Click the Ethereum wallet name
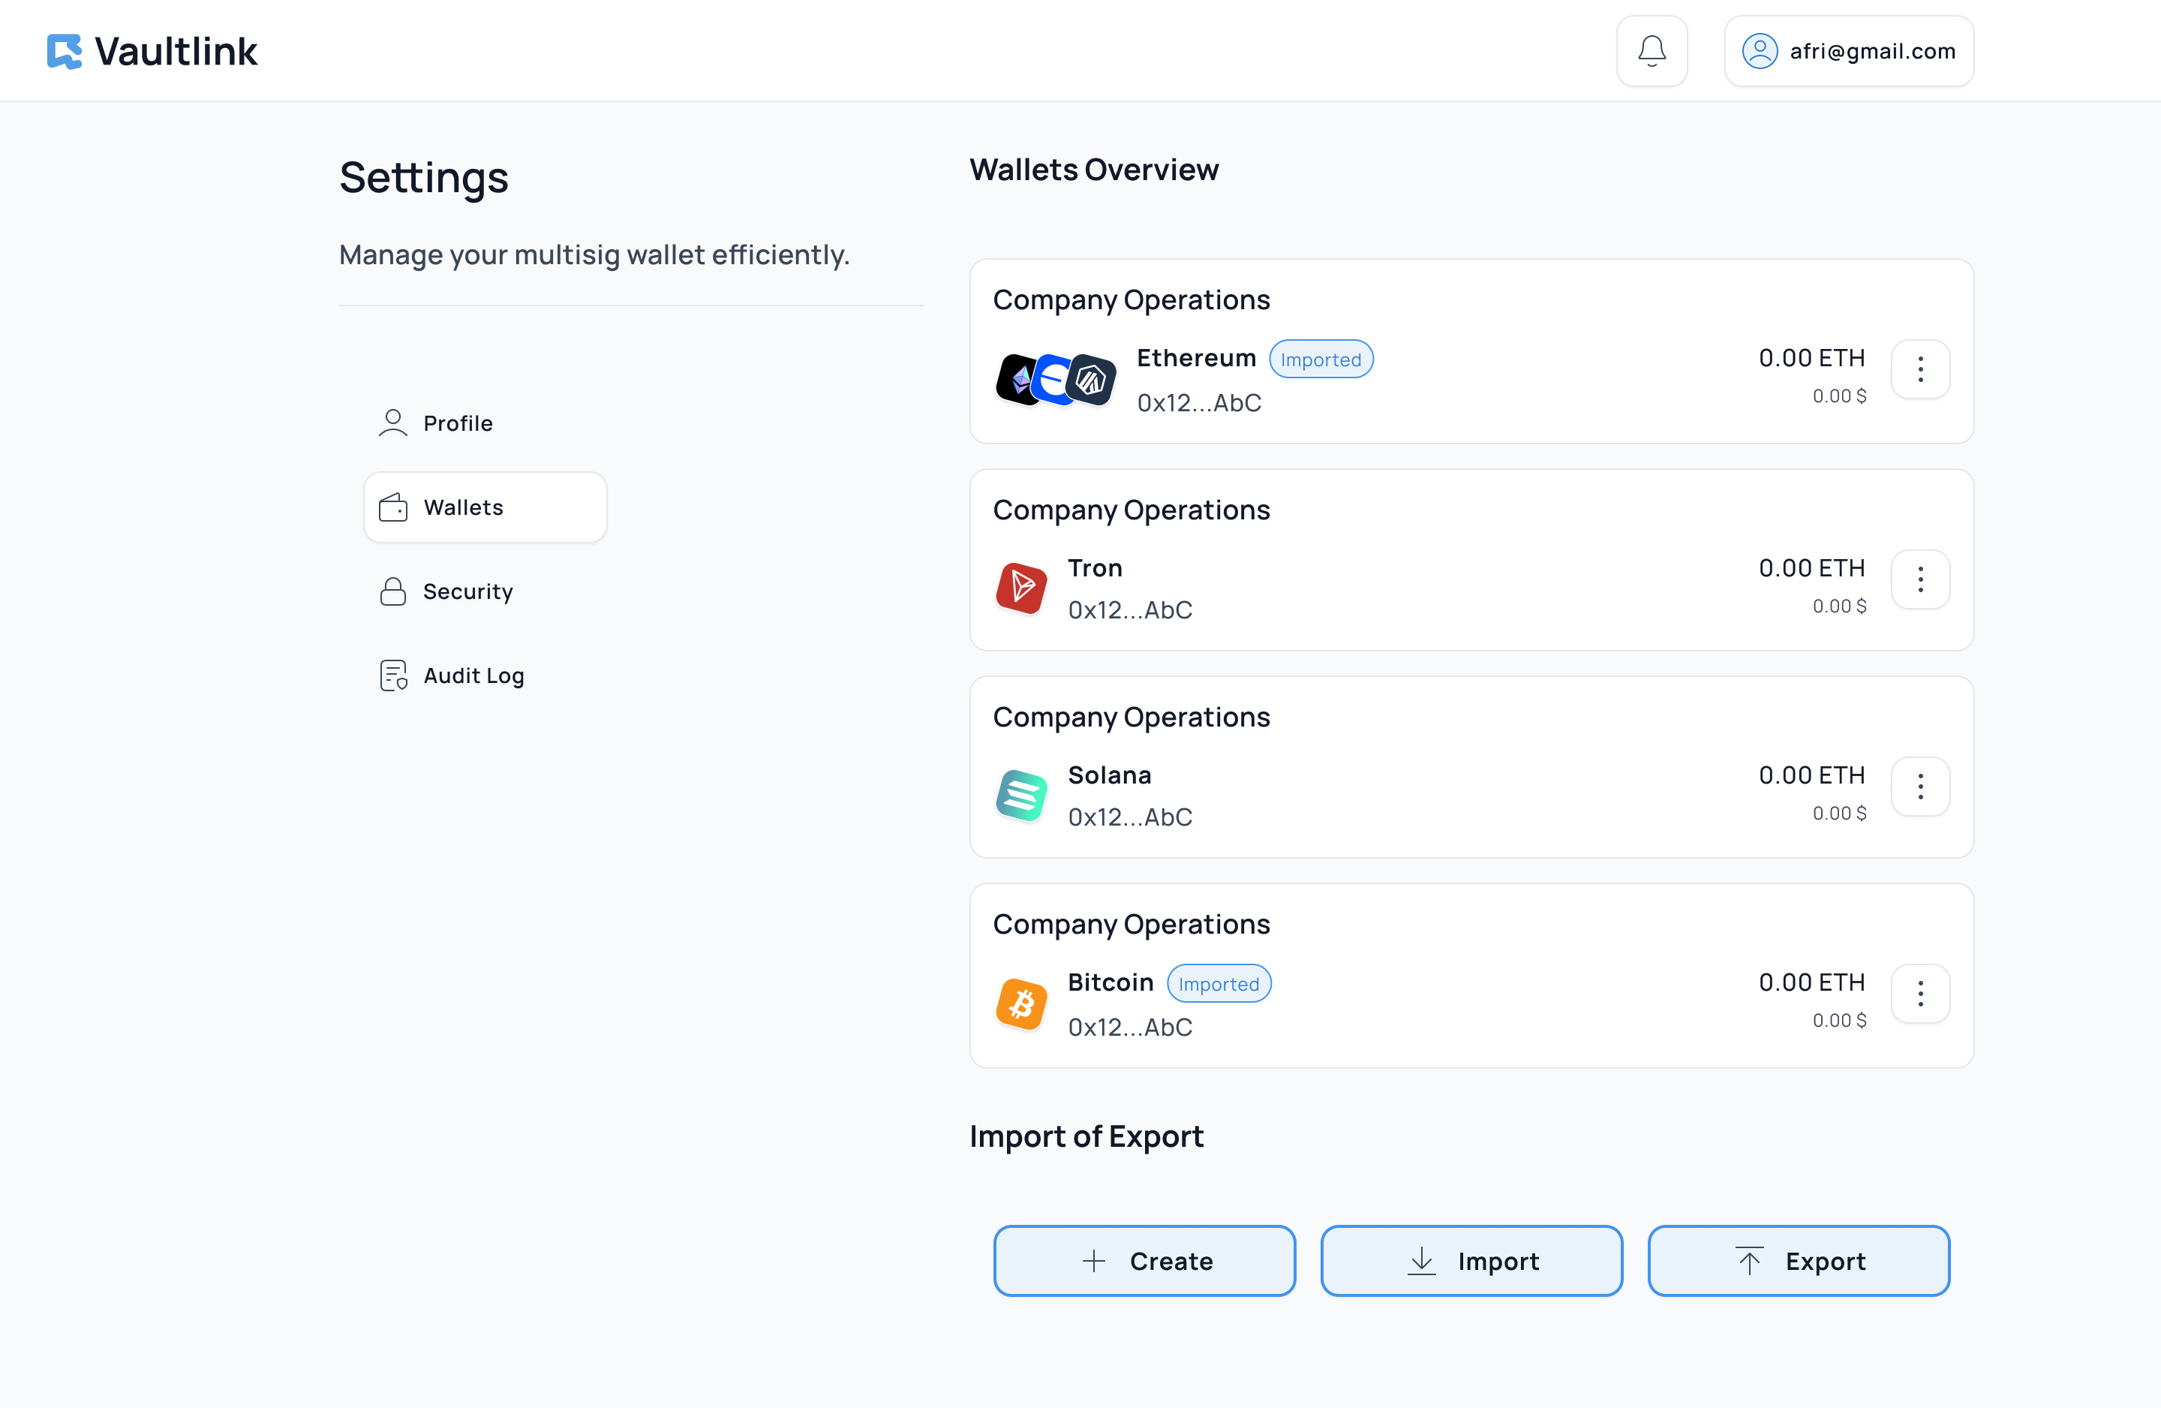The height and width of the screenshot is (1408, 2161). click(1196, 358)
